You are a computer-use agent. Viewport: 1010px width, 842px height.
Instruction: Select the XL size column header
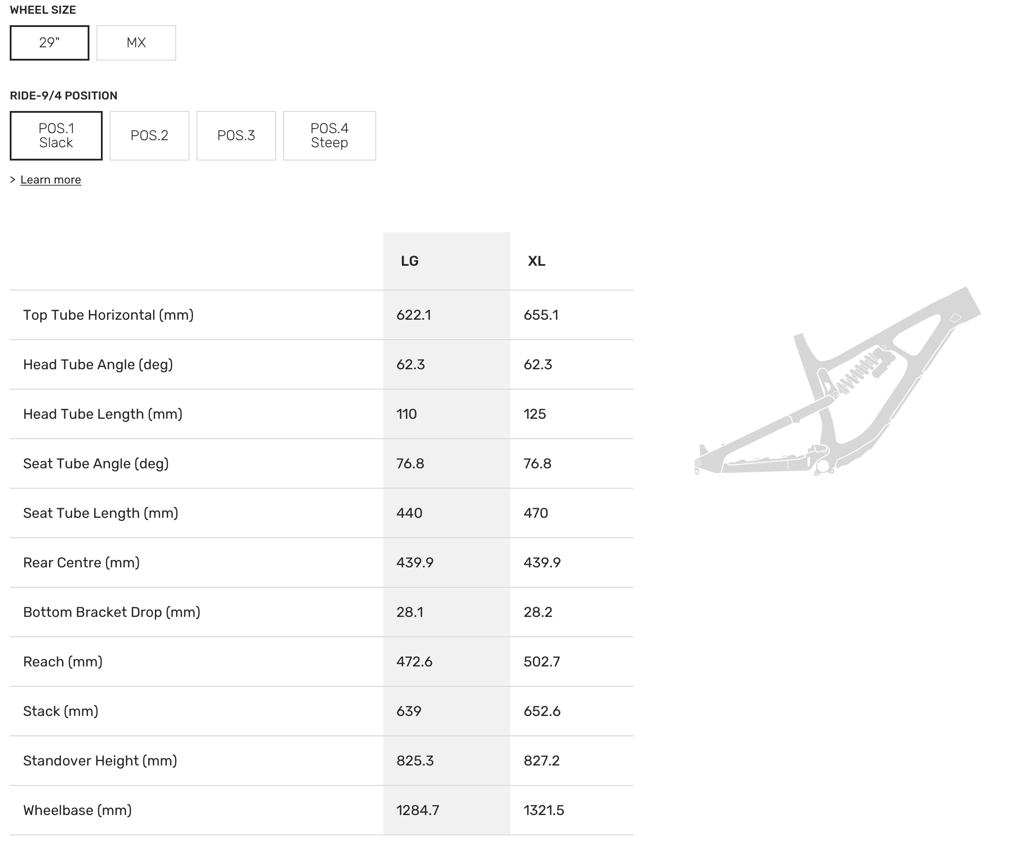click(x=537, y=261)
